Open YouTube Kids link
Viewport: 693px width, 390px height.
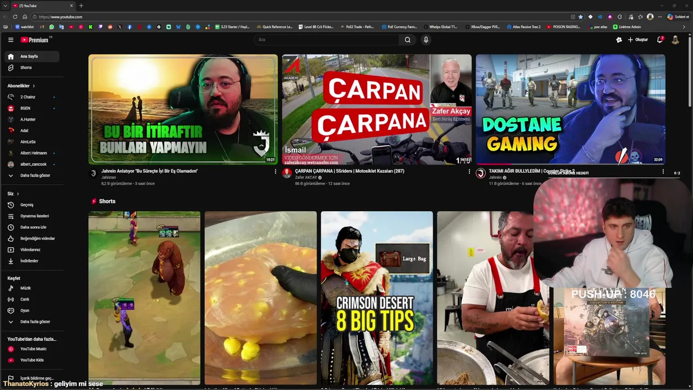31,360
